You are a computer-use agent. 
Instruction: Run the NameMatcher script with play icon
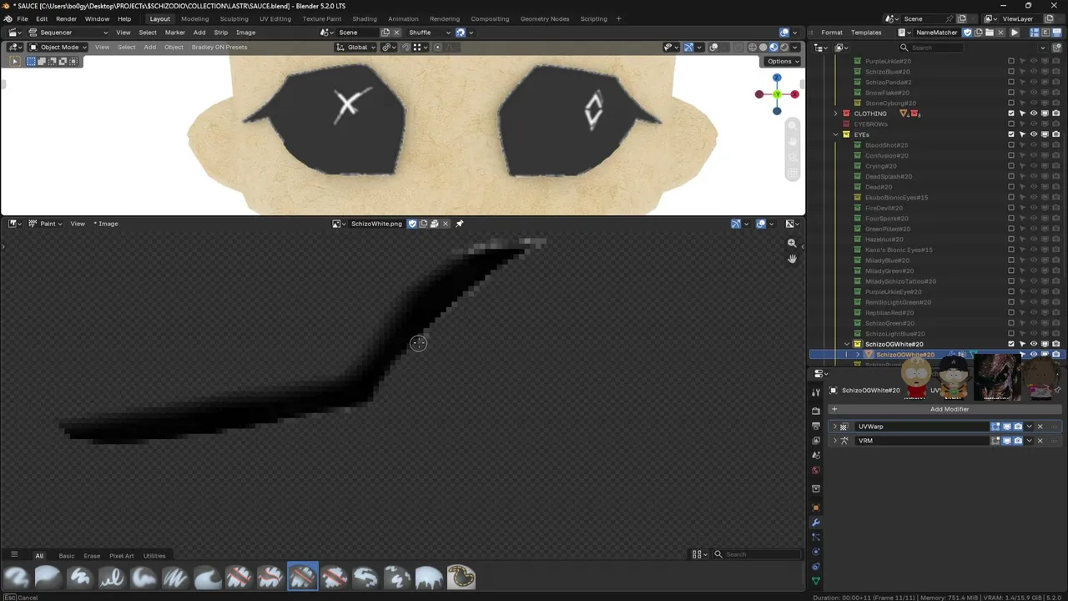point(1015,33)
